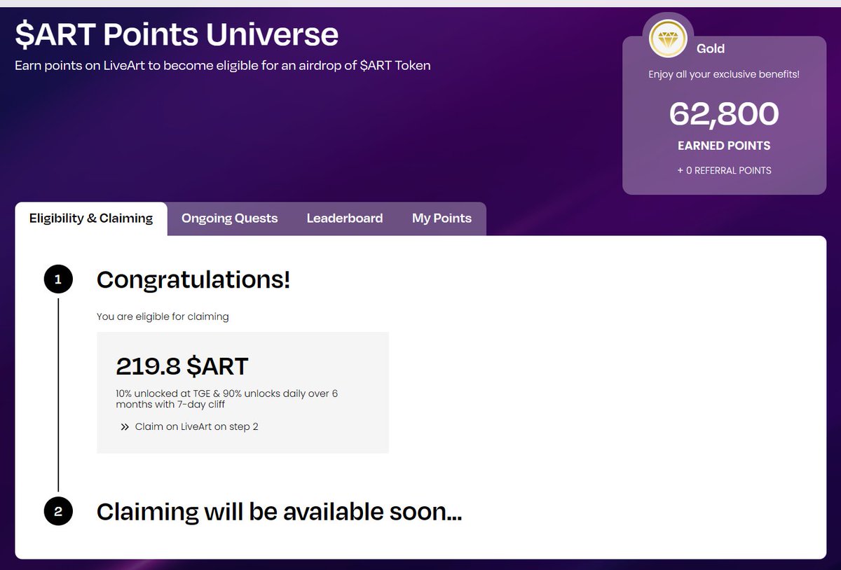
Task: Switch to the Ongoing Quests tab
Action: point(229,218)
